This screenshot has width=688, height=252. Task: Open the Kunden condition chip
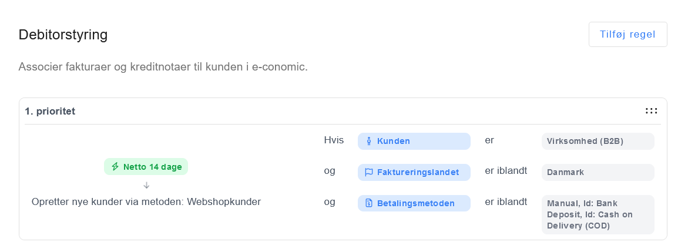(x=414, y=141)
